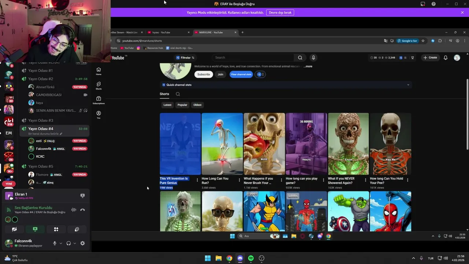Click the Google'a Sor button
The image size is (469, 264).
(x=407, y=41)
